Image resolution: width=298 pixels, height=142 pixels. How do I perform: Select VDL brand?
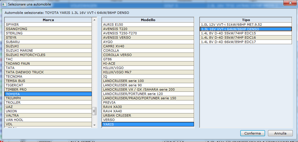click(x=48, y=124)
